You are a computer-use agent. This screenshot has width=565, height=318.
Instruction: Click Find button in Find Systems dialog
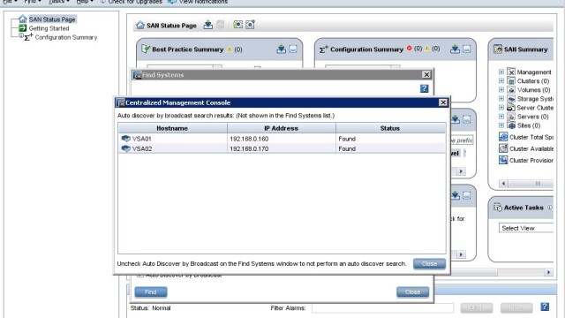(151, 291)
